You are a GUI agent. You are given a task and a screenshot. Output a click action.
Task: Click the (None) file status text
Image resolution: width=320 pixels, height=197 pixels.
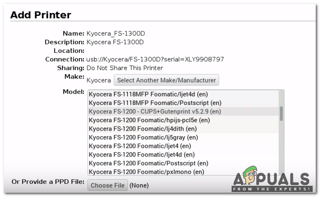[139, 185]
